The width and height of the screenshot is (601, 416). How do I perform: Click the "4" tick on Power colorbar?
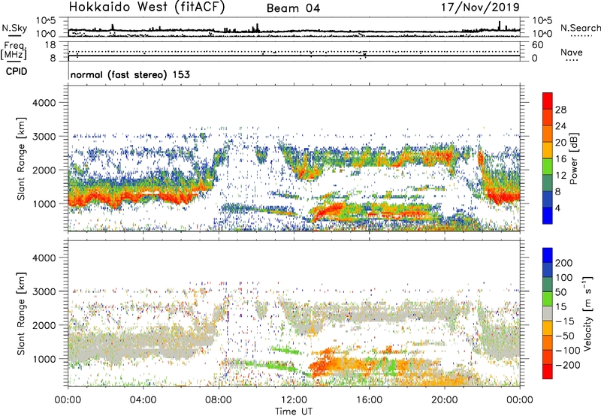coord(557,208)
